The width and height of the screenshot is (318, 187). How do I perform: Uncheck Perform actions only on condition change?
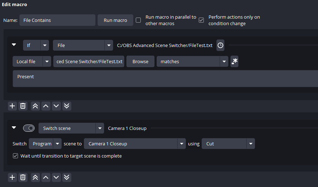[x=201, y=20]
